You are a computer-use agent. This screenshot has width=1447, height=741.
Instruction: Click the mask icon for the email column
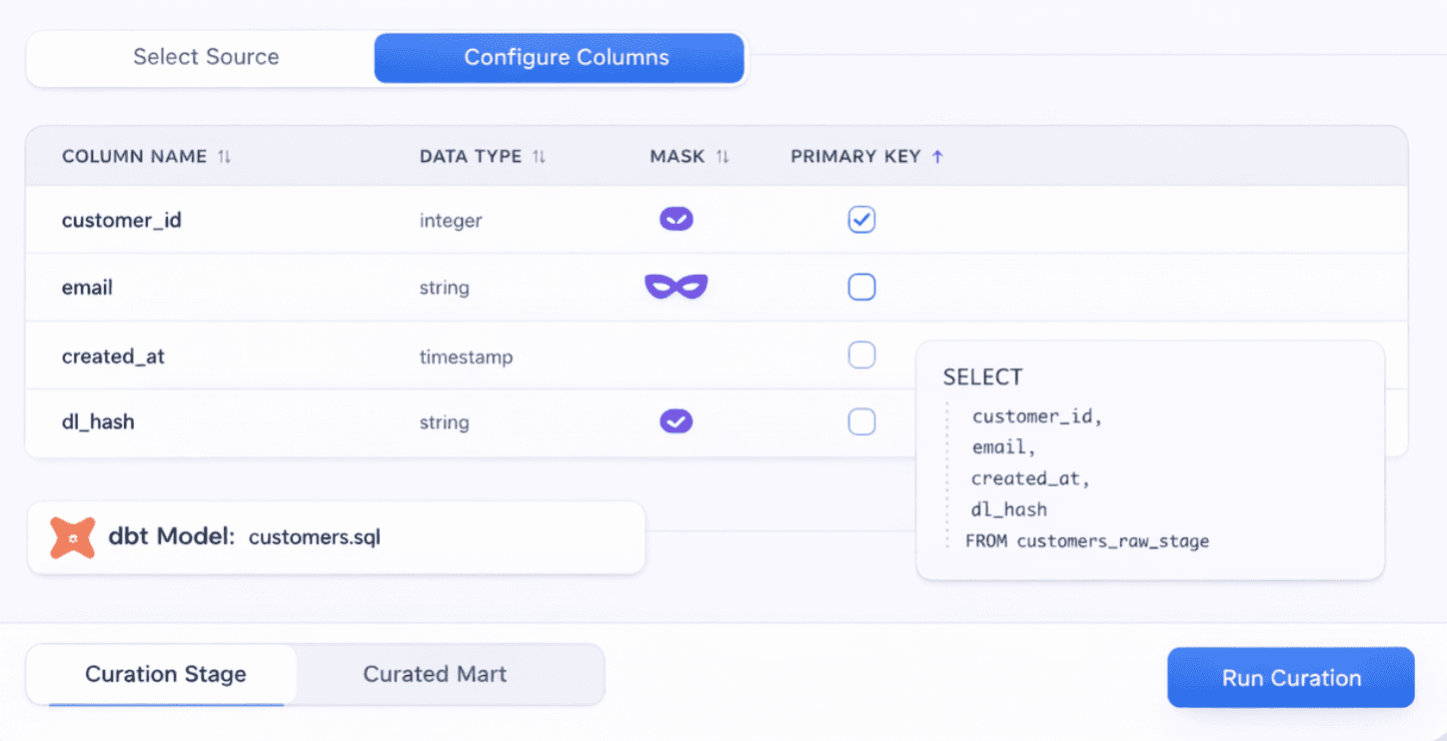[x=677, y=287]
